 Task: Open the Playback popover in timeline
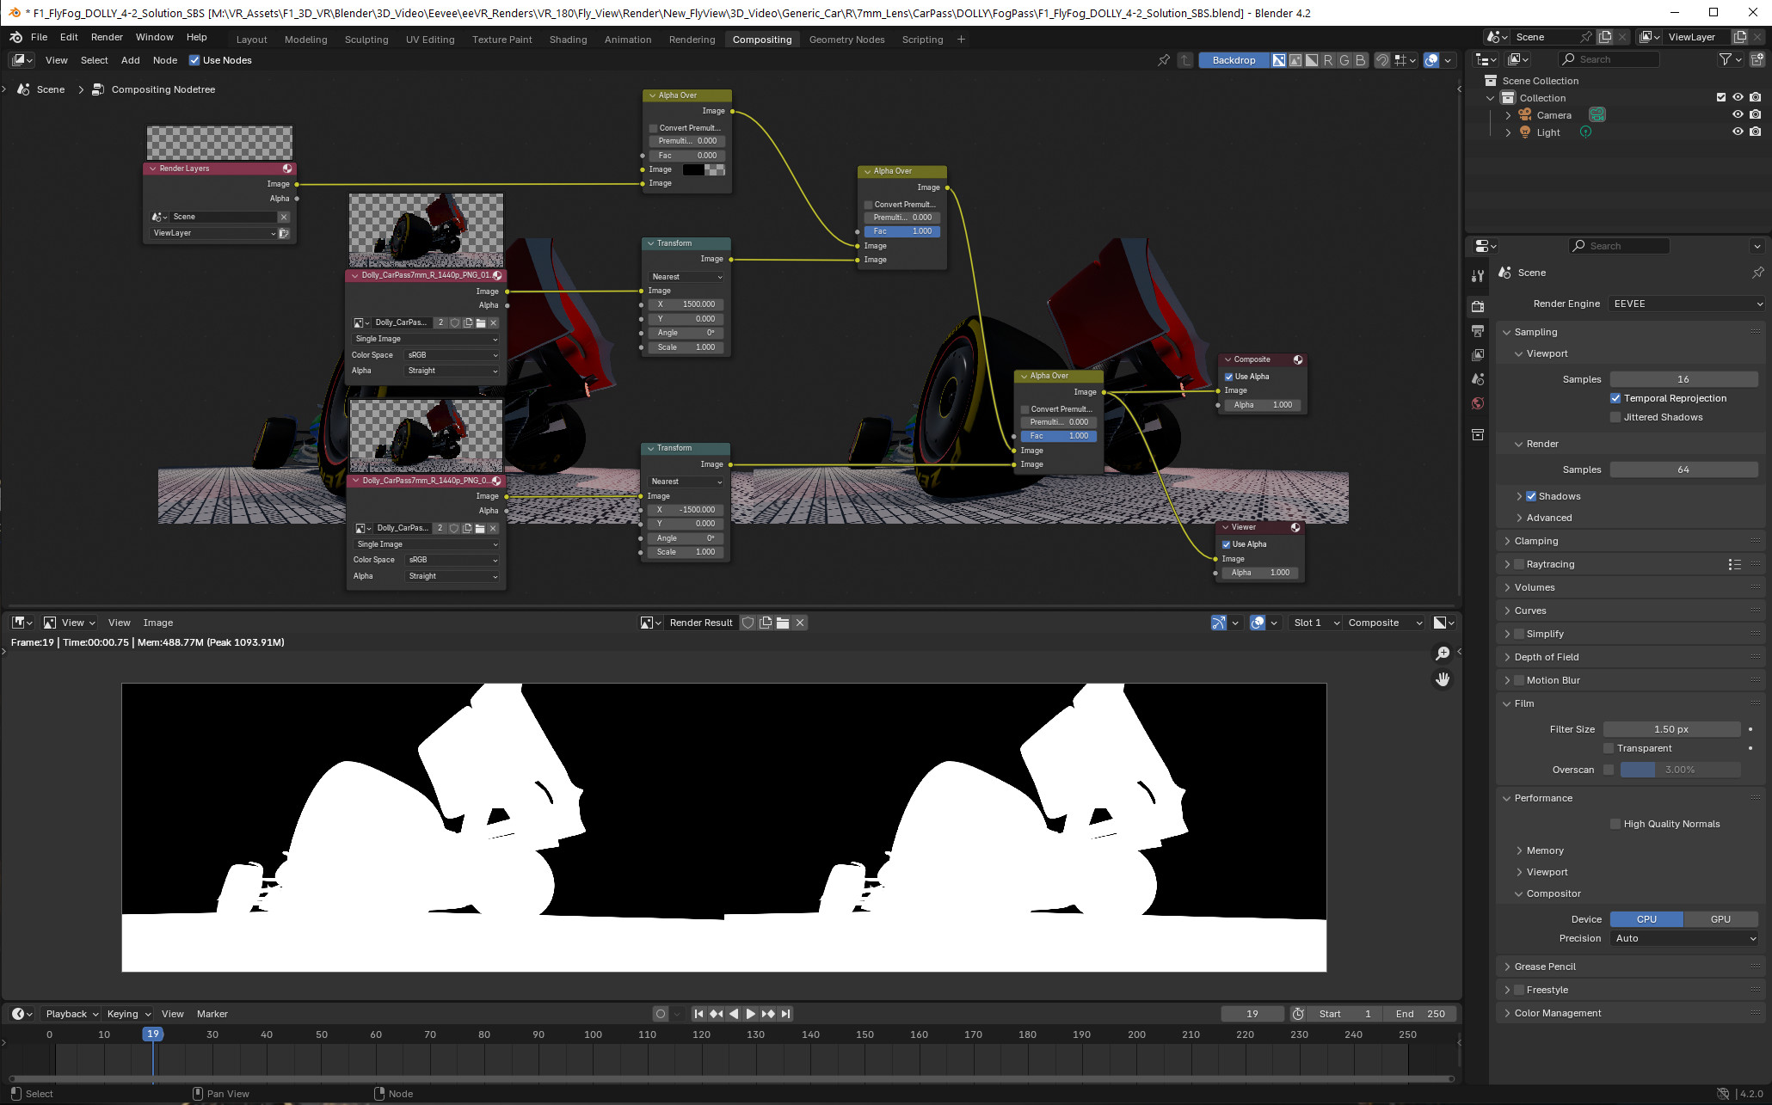tap(72, 1014)
